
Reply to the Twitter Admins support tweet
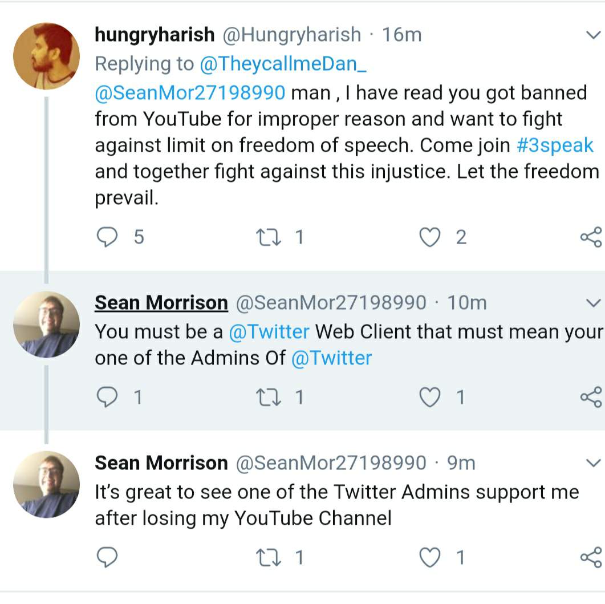click(107, 557)
